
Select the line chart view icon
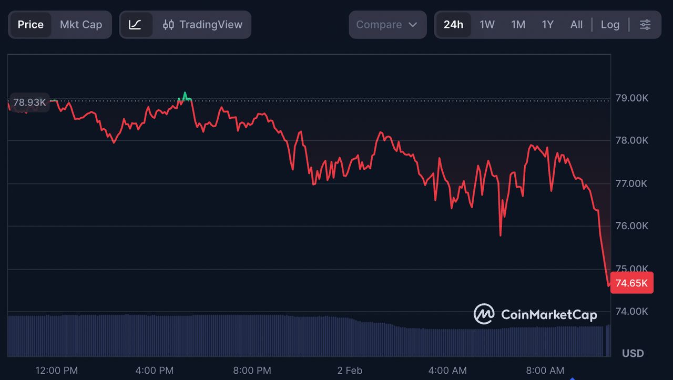tap(137, 24)
